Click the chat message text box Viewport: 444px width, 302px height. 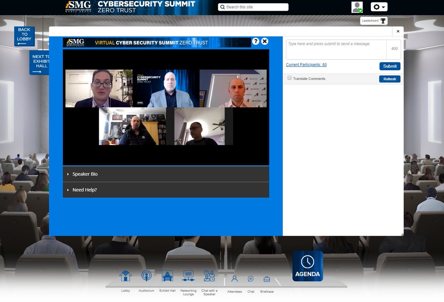pyautogui.click(x=336, y=50)
